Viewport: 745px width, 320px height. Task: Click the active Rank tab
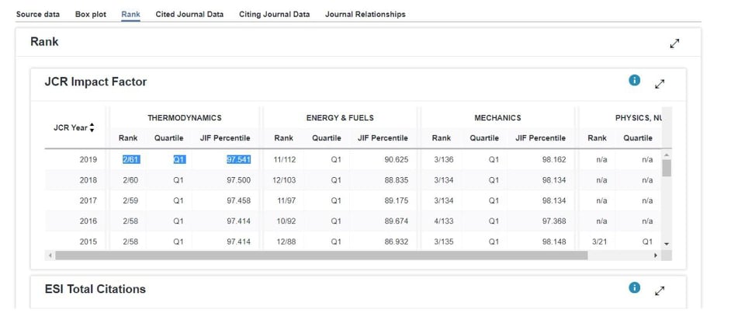[130, 14]
